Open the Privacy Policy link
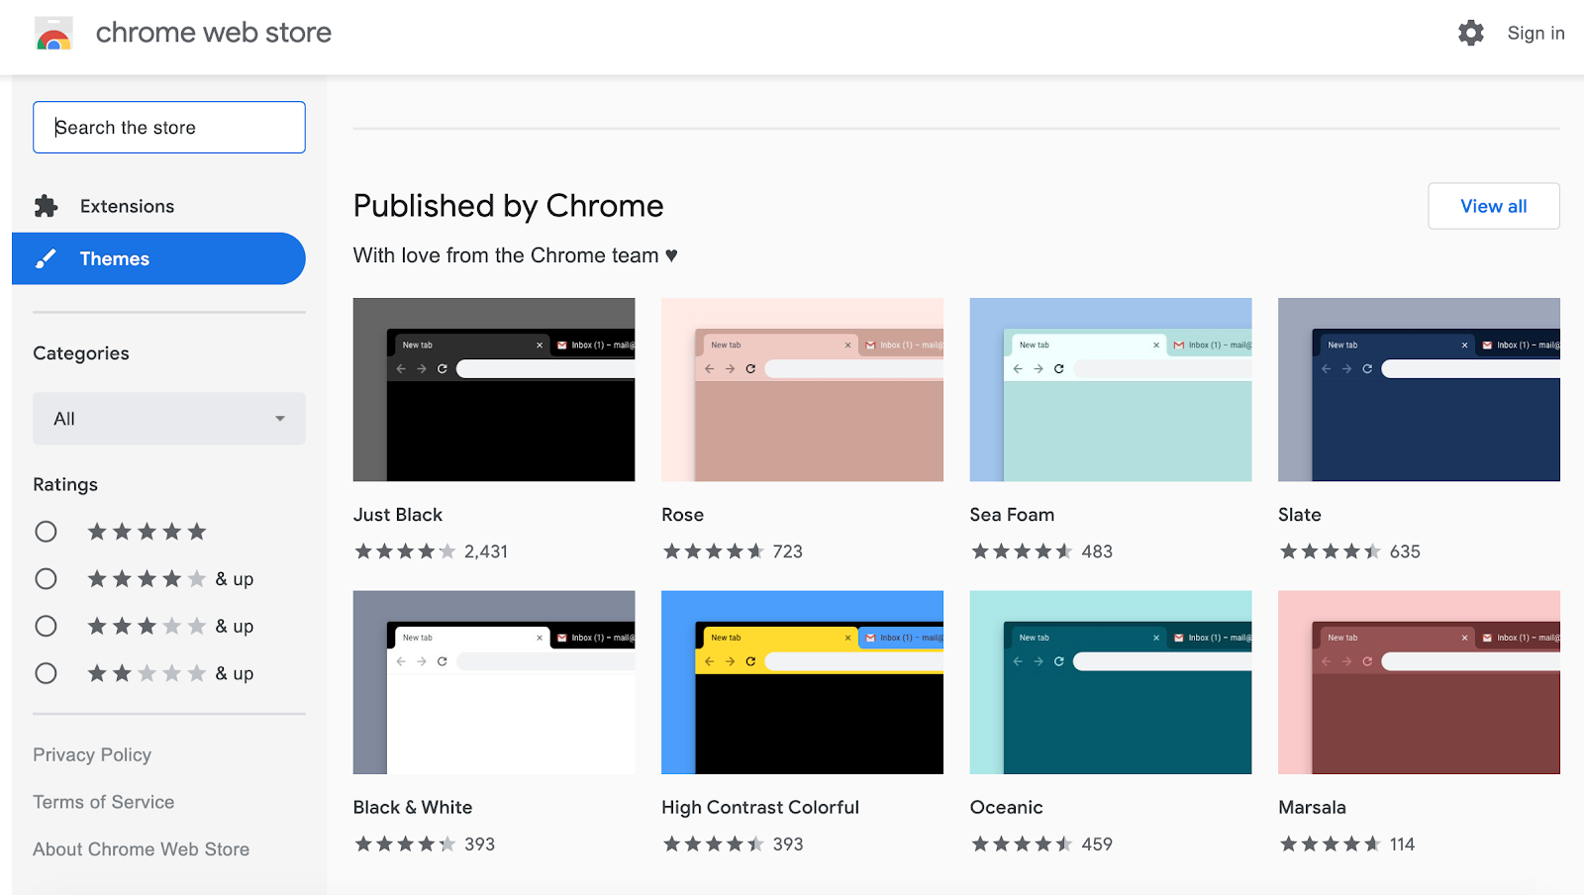This screenshot has width=1584, height=895. 92,754
